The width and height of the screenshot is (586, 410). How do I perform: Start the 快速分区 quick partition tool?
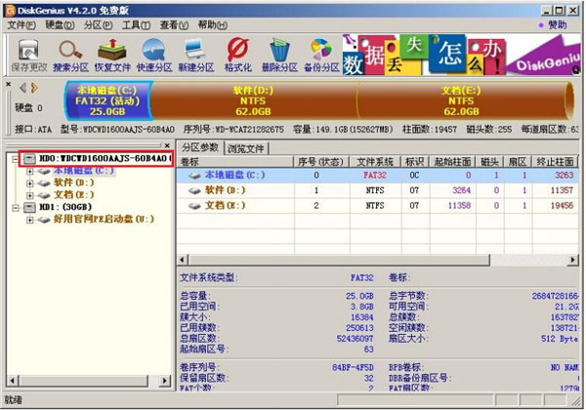(x=154, y=56)
